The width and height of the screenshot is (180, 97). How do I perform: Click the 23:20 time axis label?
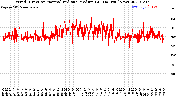click(160, 92)
